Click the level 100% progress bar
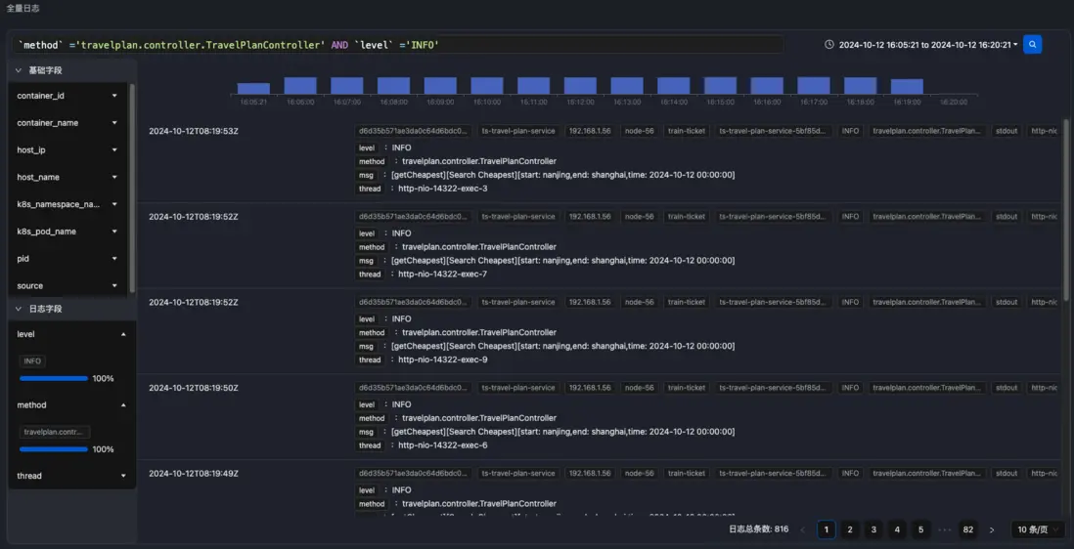Screen dimensions: 1074x549 click(x=54, y=378)
